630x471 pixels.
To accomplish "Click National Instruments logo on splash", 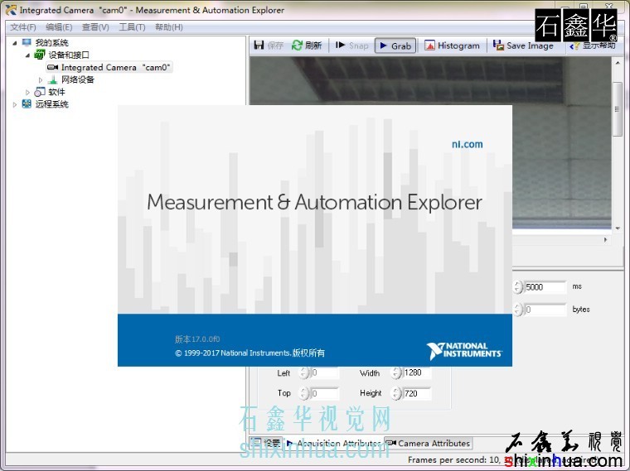I will click(464, 350).
